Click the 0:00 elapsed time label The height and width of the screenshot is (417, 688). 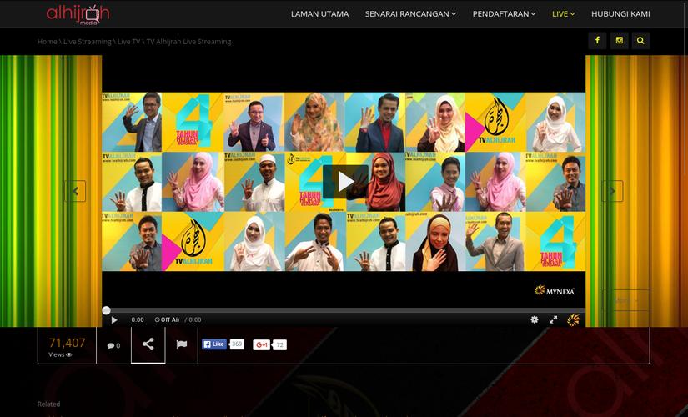click(138, 319)
